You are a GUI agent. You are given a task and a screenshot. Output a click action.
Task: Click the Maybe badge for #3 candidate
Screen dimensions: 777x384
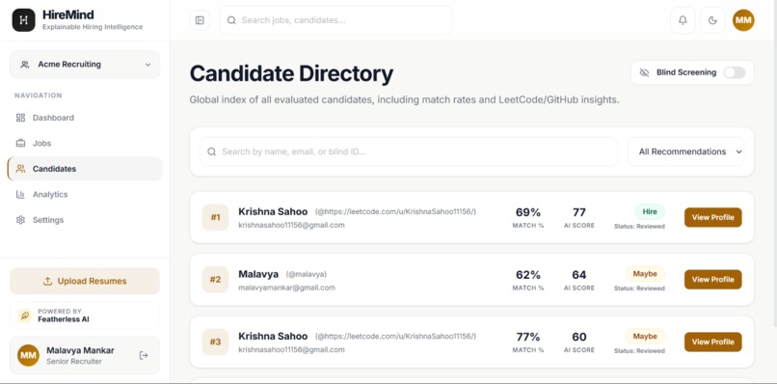[645, 337]
